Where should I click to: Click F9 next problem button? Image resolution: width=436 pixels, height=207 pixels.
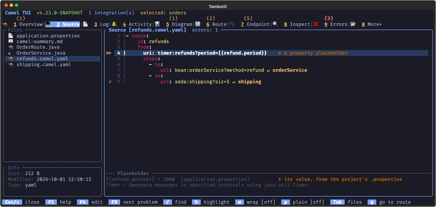133,202
